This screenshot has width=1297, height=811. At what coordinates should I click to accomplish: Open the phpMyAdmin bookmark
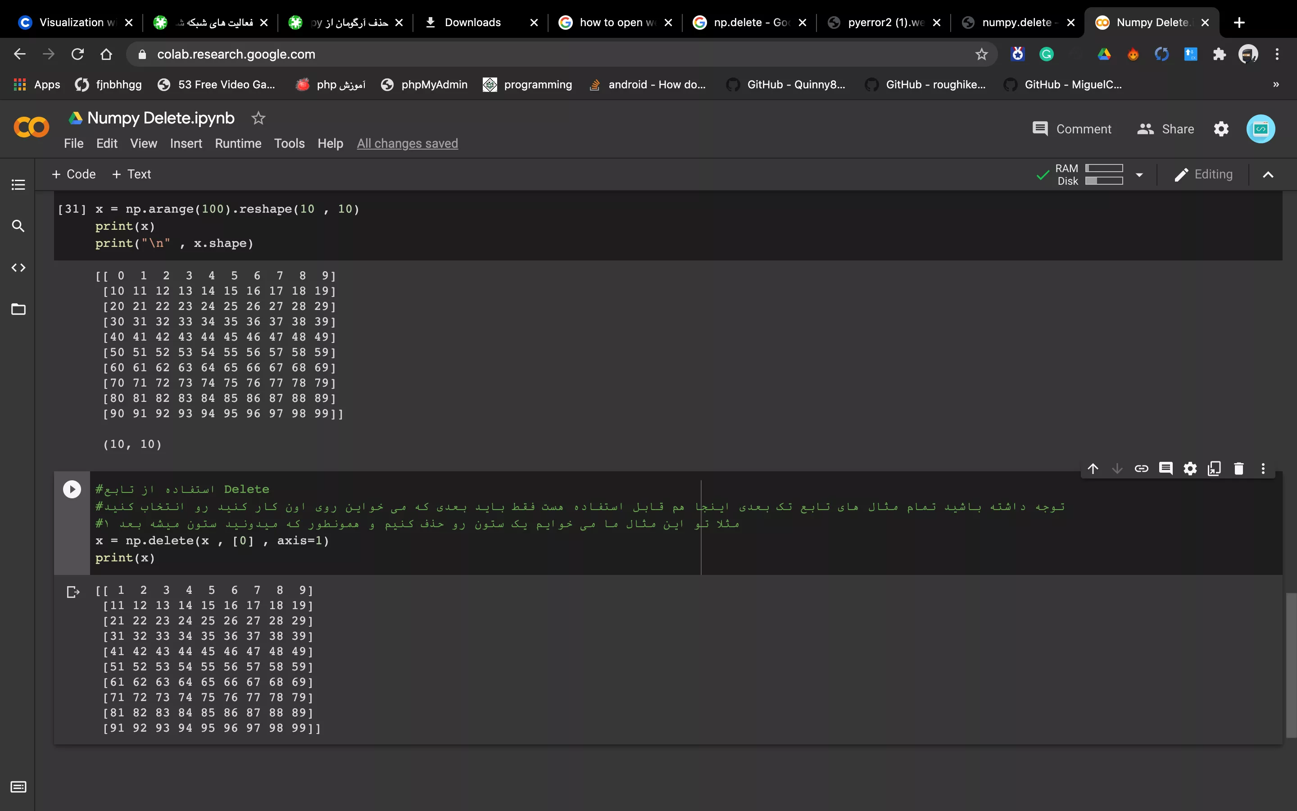pos(424,85)
